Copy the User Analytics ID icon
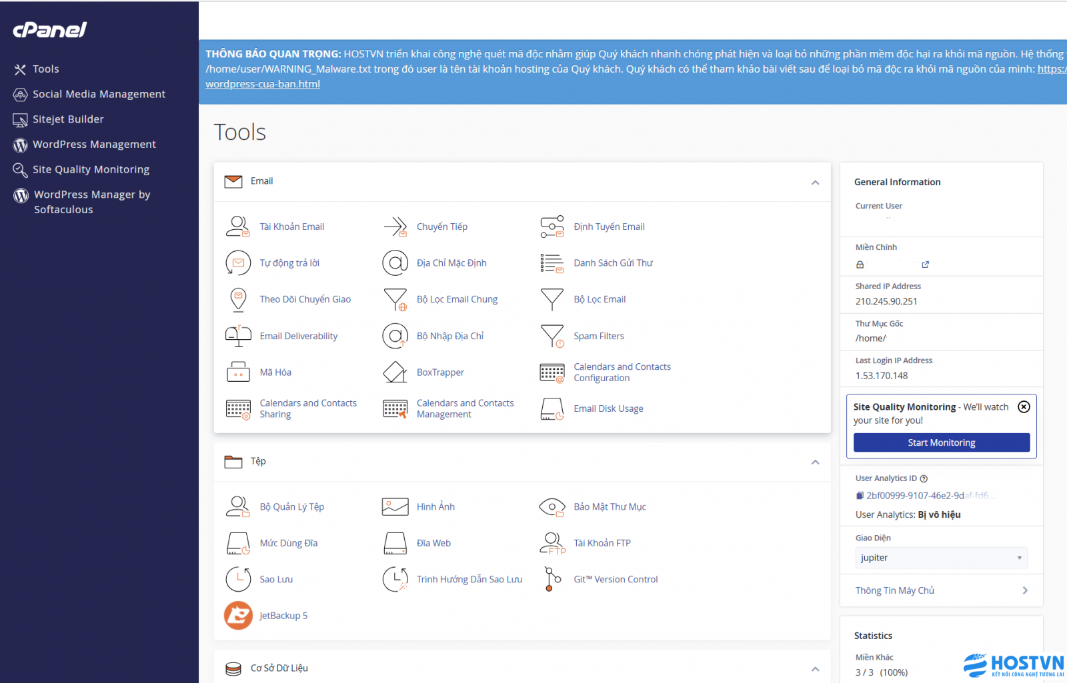Image resolution: width=1067 pixels, height=683 pixels. click(x=860, y=496)
